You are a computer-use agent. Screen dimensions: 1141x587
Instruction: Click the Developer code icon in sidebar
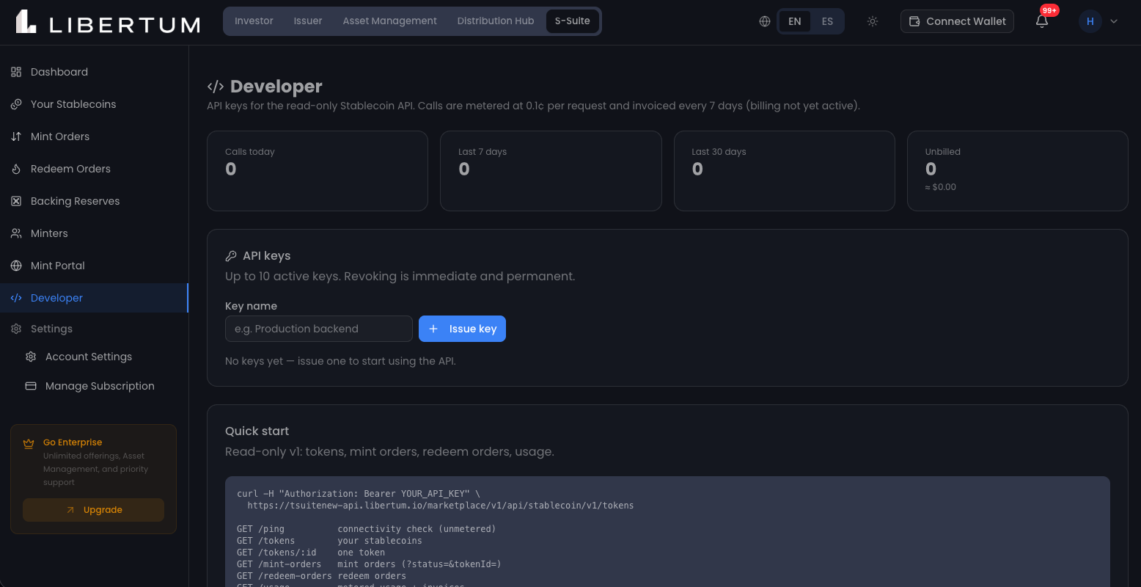tap(16, 298)
